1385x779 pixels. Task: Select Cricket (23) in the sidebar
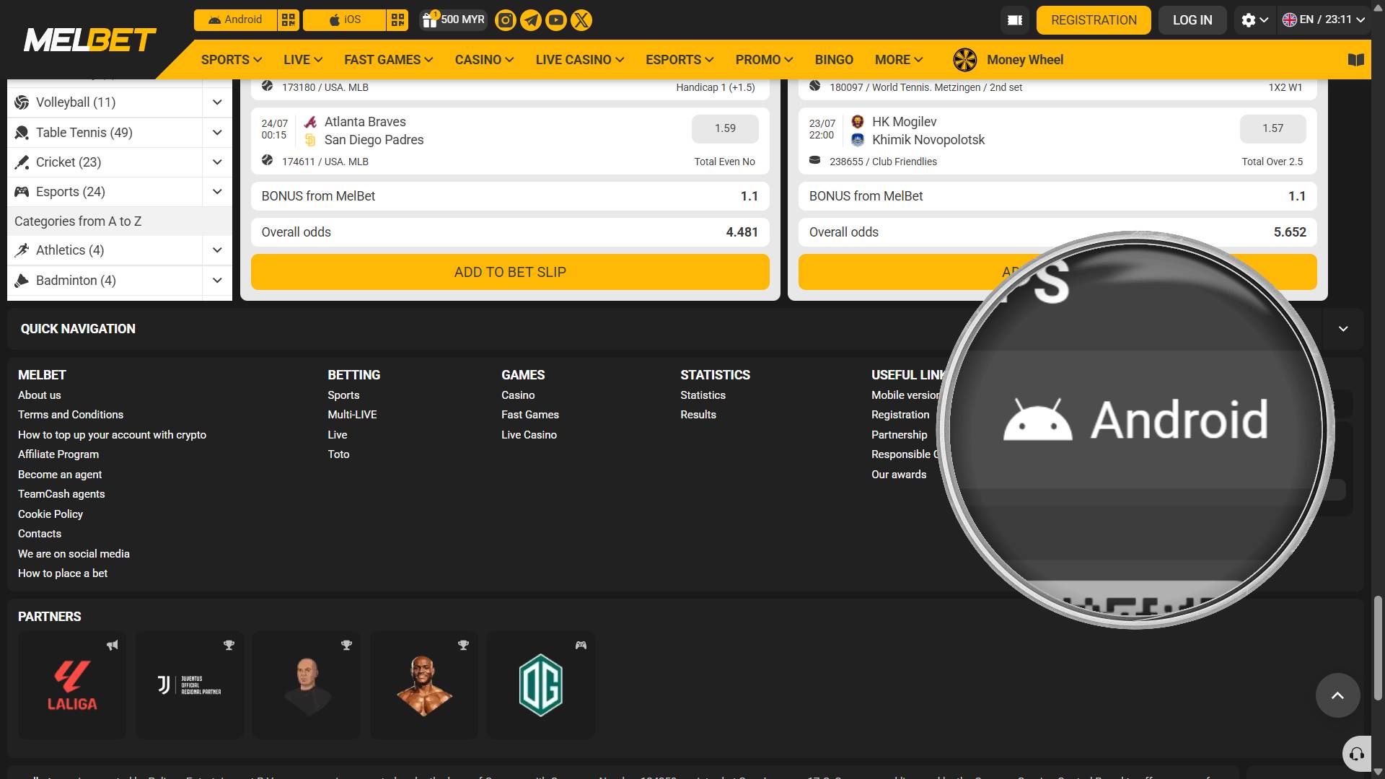click(105, 162)
